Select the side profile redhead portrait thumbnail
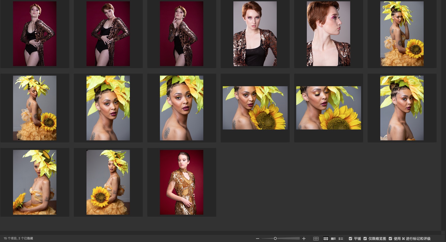 point(328,34)
